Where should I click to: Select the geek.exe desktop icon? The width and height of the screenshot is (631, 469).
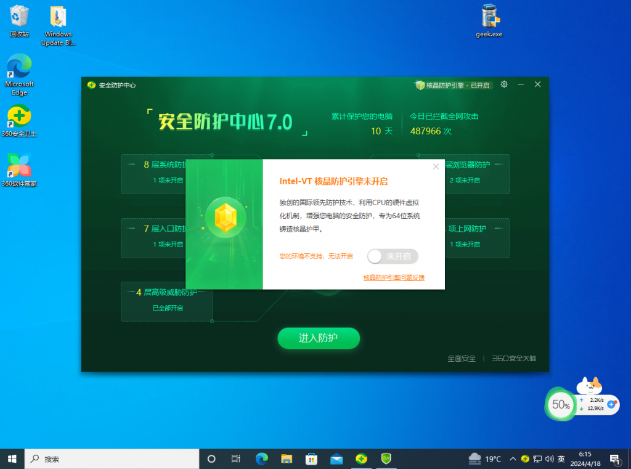(489, 22)
